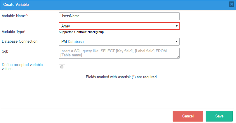236x123 pixels.
Task: Focus the Sql query text area
Action: click(x=119, y=53)
